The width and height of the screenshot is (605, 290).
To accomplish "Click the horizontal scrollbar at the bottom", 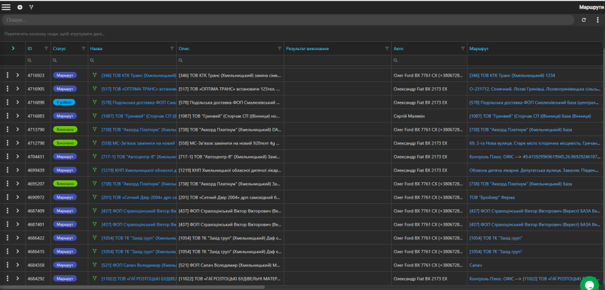I will coord(132,287).
